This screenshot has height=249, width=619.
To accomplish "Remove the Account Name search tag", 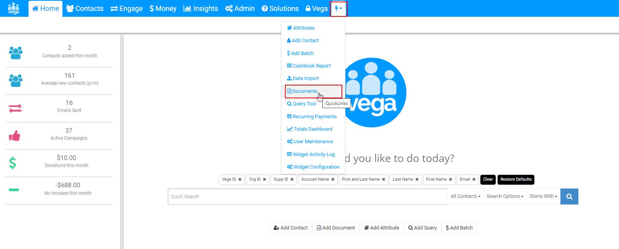I will (333, 180).
